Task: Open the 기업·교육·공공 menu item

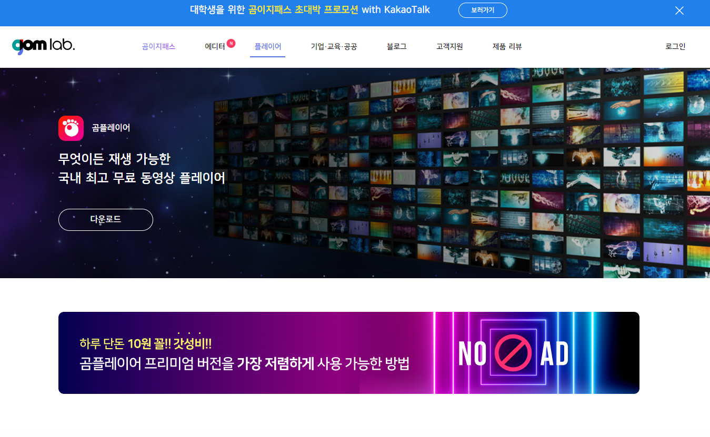Action: 334,46
